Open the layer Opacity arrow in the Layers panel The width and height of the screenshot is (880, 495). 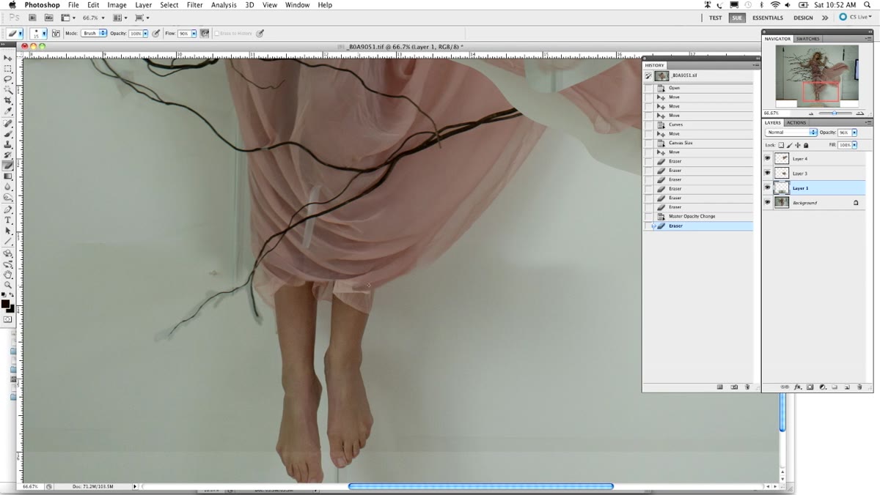click(854, 133)
